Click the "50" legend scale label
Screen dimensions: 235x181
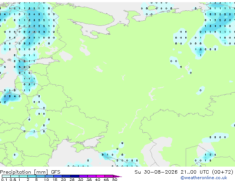tap(115, 180)
